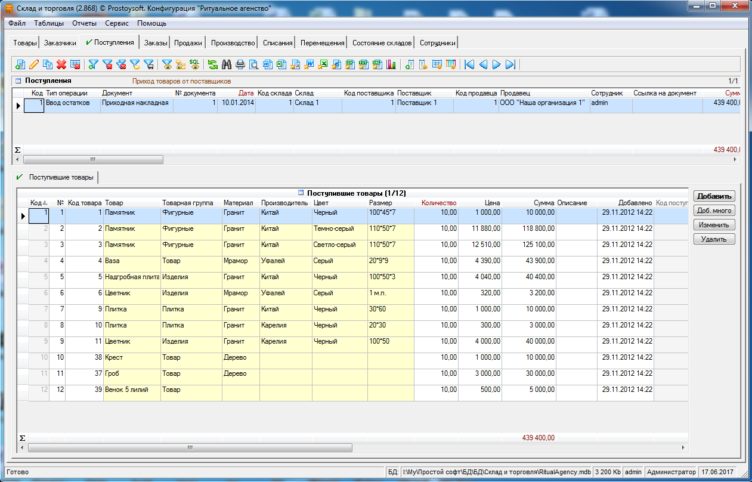Click the Добавить button
752x482 pixels.
(x=714, y=196)
